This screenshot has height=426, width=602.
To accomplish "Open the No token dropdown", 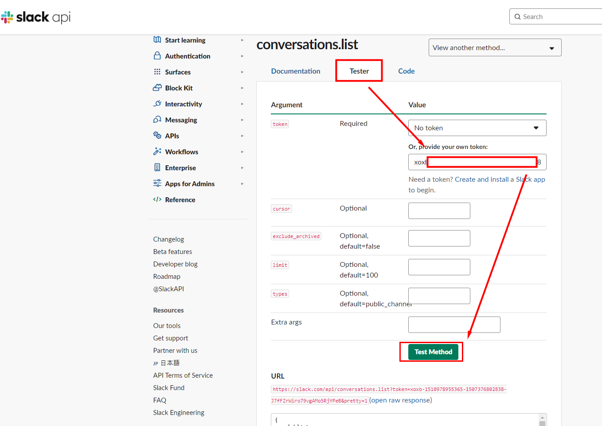I will (477, 128).
